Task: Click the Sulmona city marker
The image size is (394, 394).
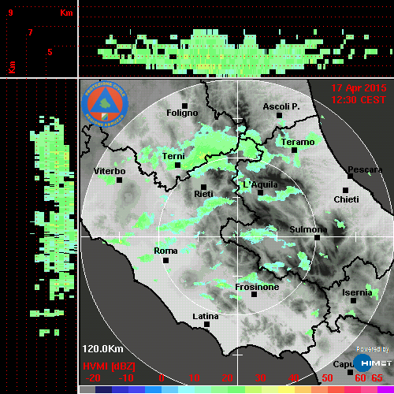Action: tap(318, 237)
